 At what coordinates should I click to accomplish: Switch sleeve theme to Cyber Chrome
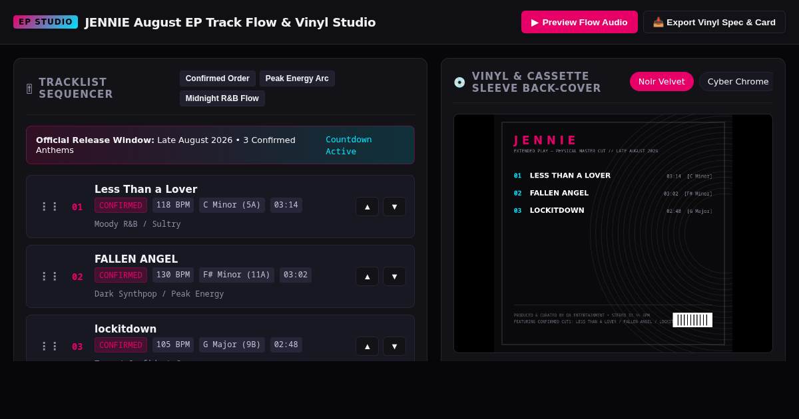pos(736,82)
